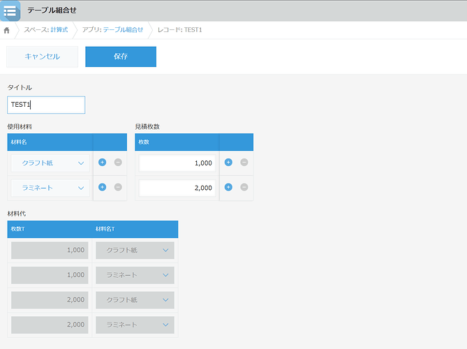Click the 枚数 field showing 1,000
Screen dimensions: 467x349
[x=177, y=163]
